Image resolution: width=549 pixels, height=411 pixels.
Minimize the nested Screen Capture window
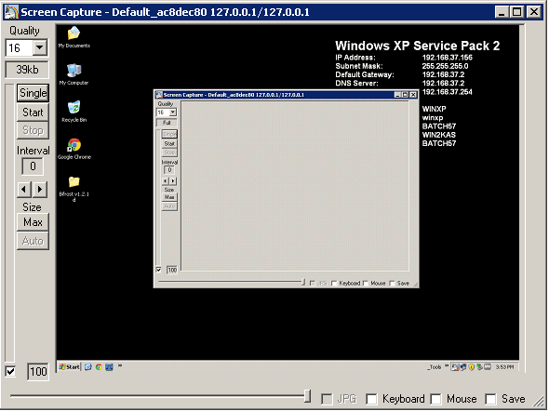tap(397, 95)
